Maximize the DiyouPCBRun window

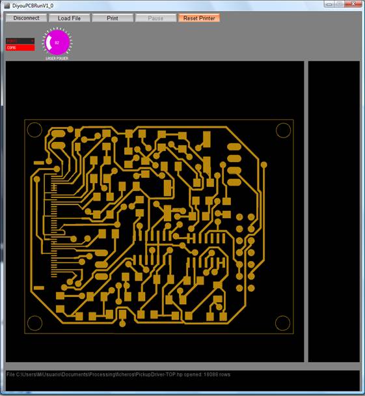[x=340, y=4]
